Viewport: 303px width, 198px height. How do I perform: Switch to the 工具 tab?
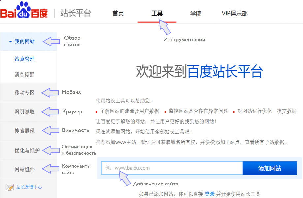click(x=157, y=14)
